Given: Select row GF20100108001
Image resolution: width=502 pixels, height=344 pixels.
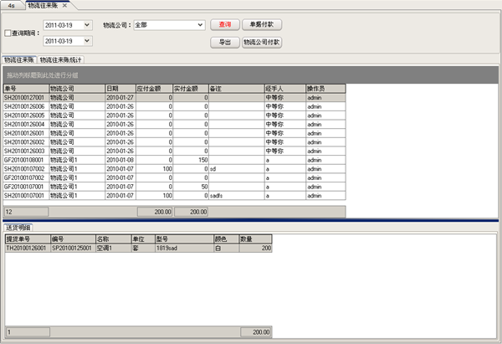Looking at the screenshot, I should click(x=25, y=159).
